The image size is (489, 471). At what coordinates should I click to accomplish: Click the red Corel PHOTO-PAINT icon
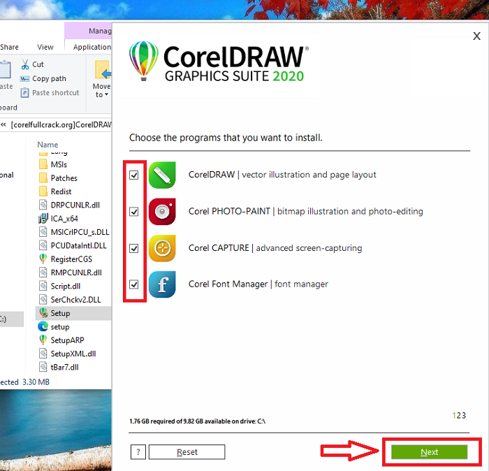162,211
